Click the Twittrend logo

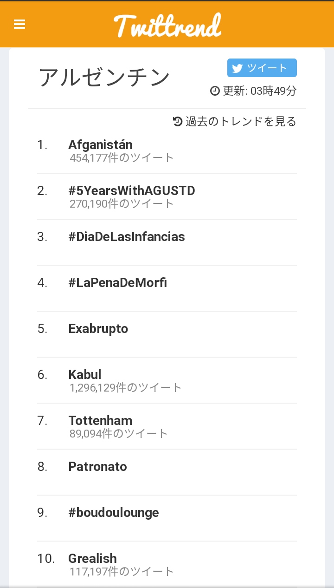coord(167,25)
